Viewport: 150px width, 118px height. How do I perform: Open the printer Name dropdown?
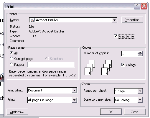pyautogui.click(x=114, y=20)
